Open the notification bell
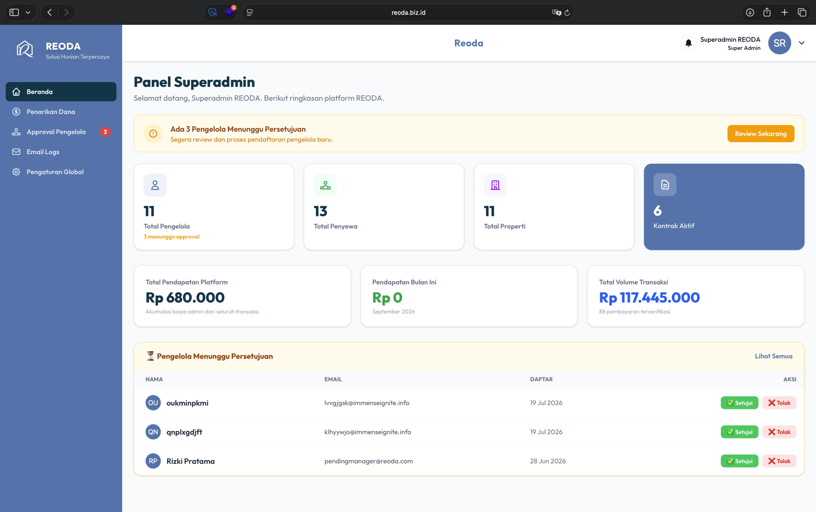 point(688,43)
